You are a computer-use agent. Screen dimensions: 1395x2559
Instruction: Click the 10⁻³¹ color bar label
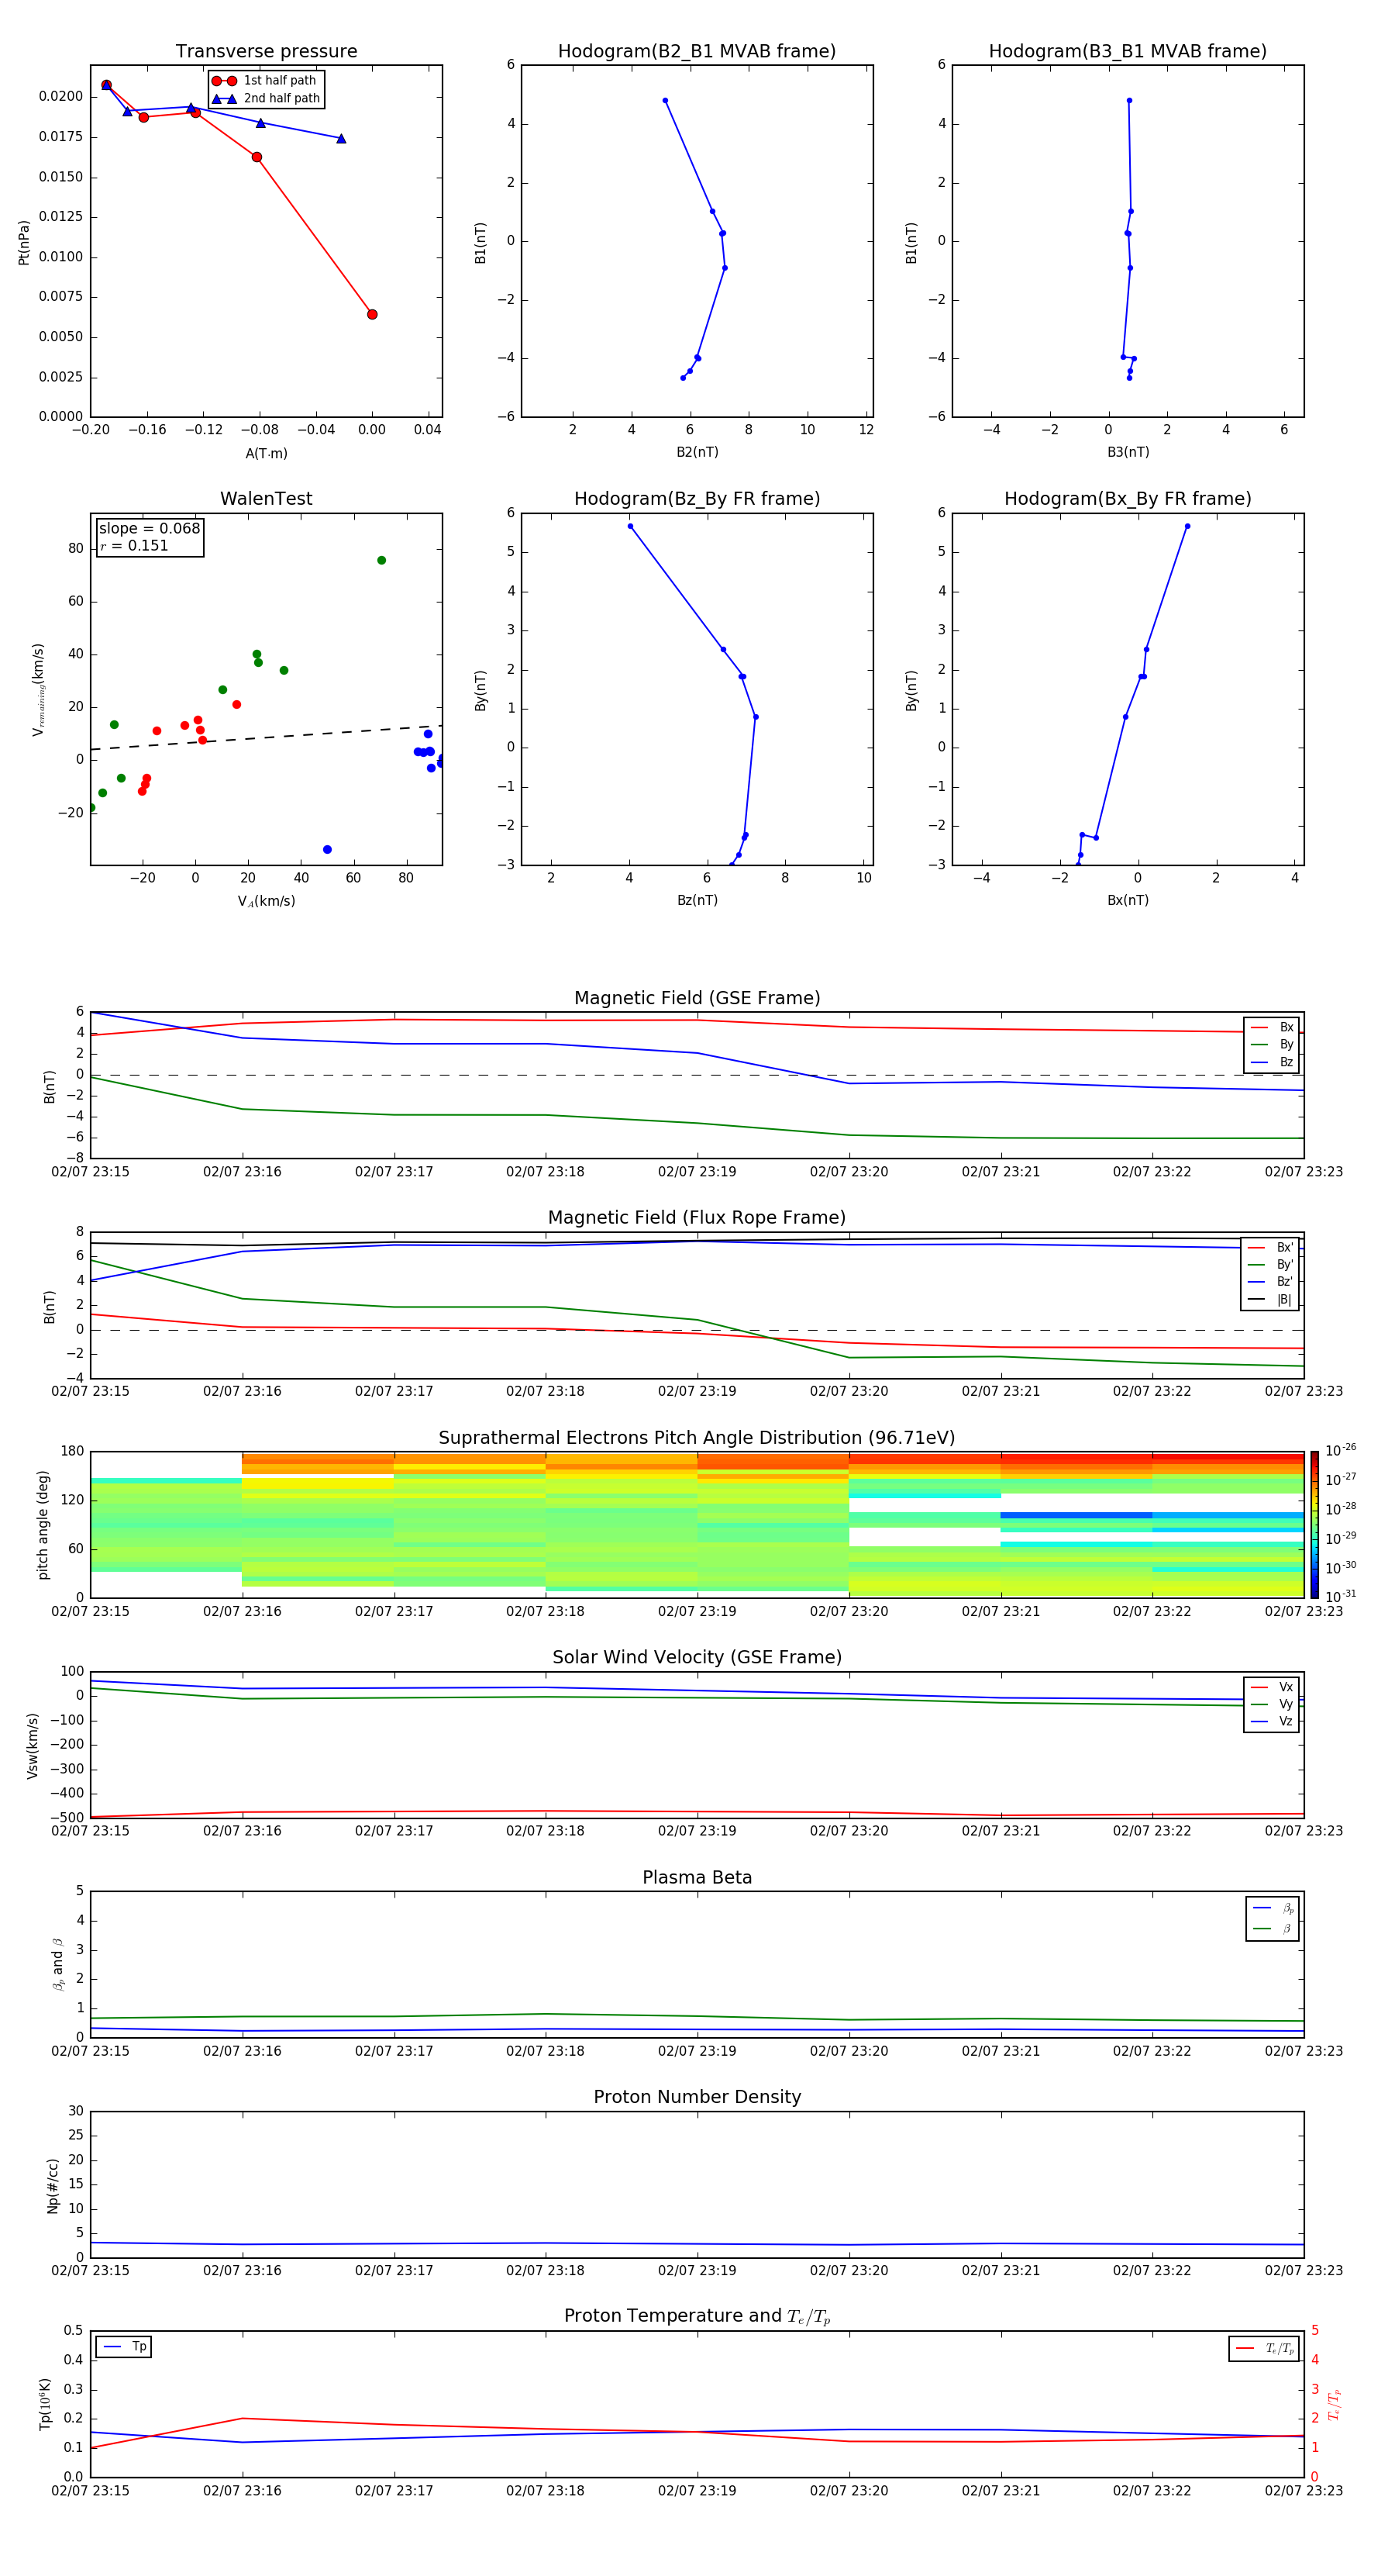(x=1341, y=1597)
